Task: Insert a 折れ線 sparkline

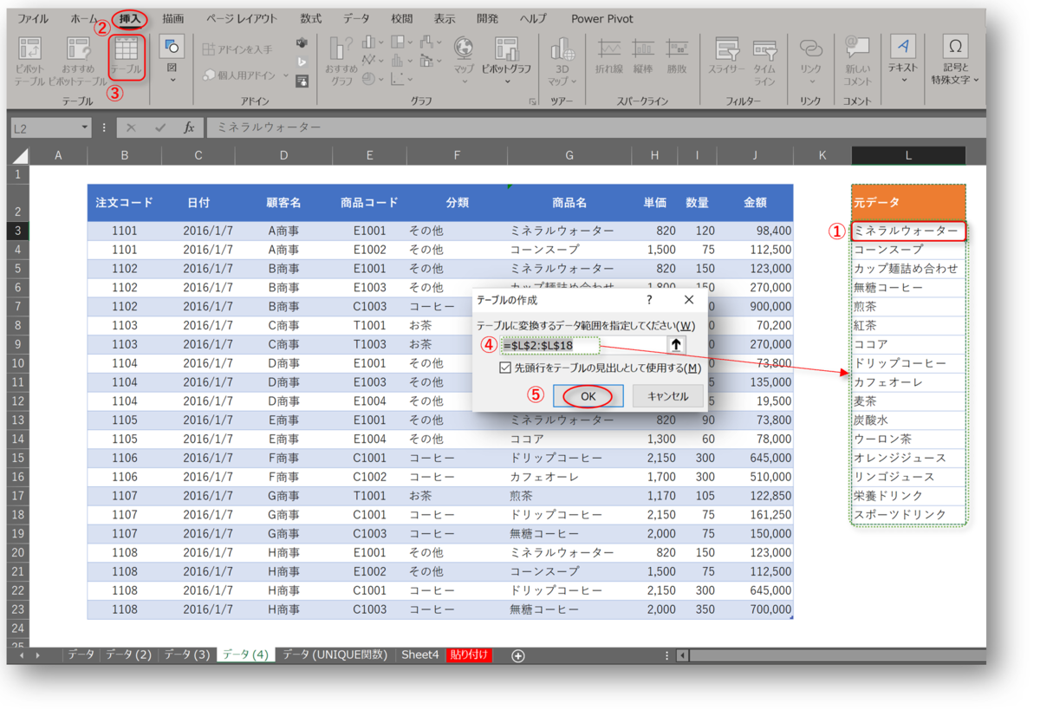Action: point(608,56)
